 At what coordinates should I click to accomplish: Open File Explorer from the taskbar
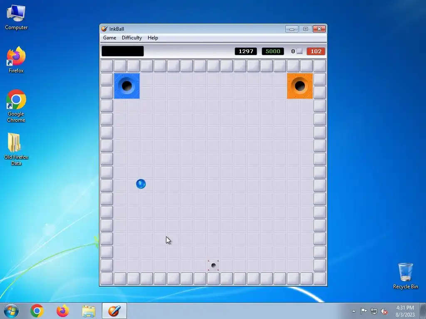(x=89, y=311)
